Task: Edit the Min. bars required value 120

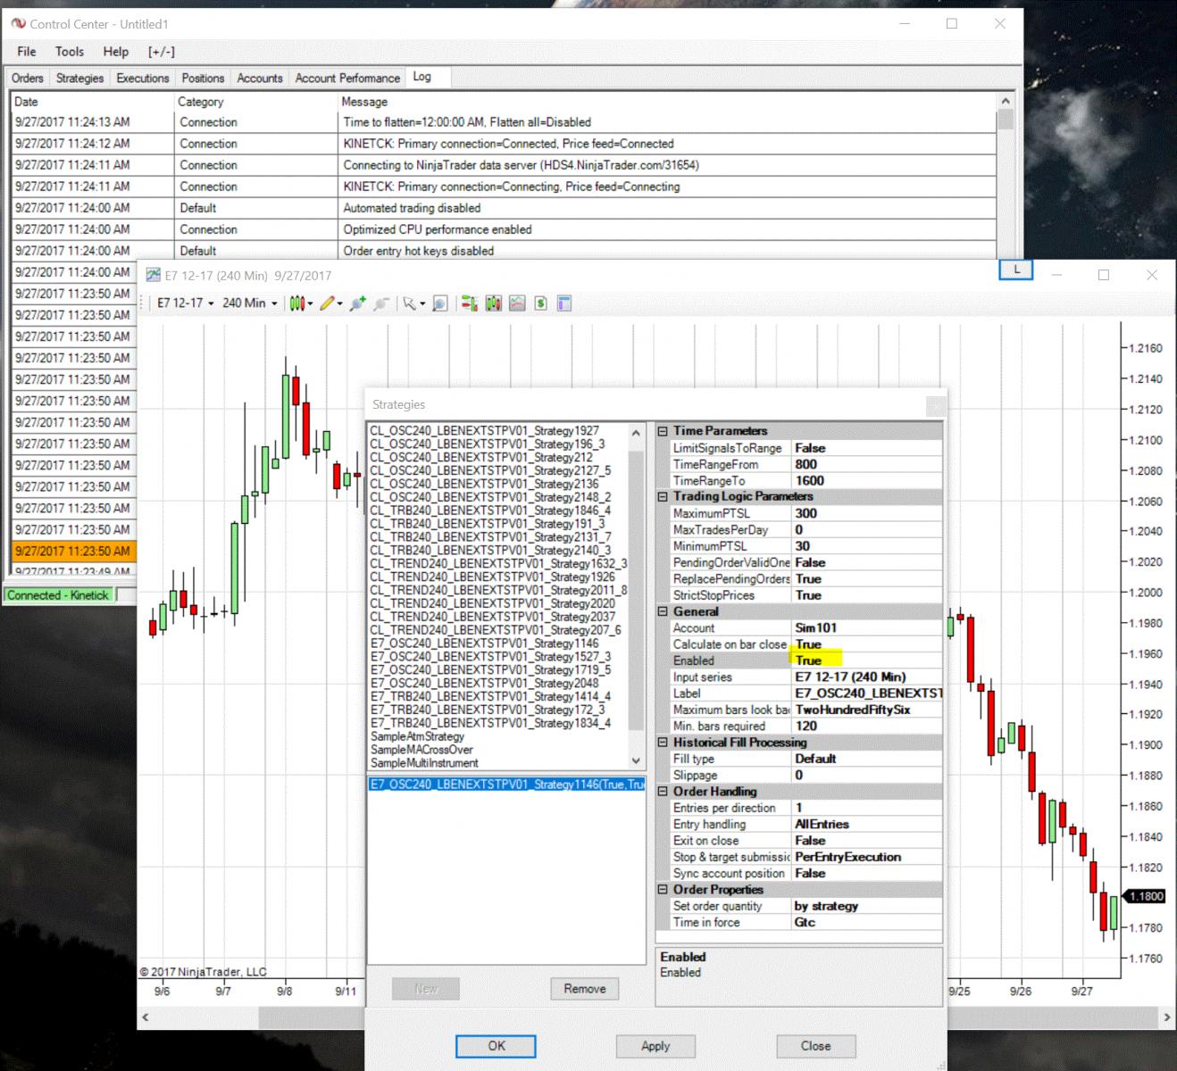Action: tap(866, 726)
